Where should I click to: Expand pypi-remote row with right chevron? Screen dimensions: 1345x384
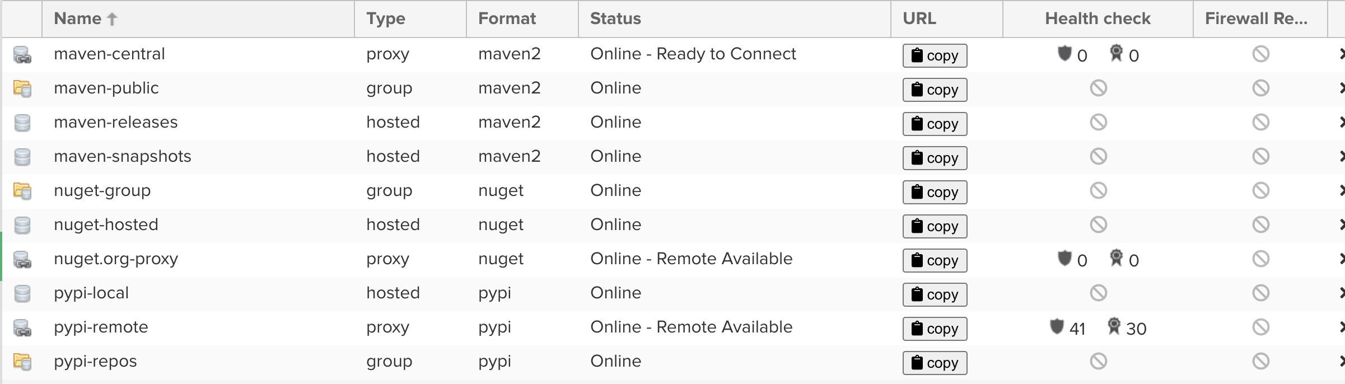click(1341, 327)
